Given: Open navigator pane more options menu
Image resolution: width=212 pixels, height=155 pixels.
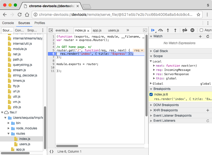Looking at the screenshot, I should click(x=43, y=30).
